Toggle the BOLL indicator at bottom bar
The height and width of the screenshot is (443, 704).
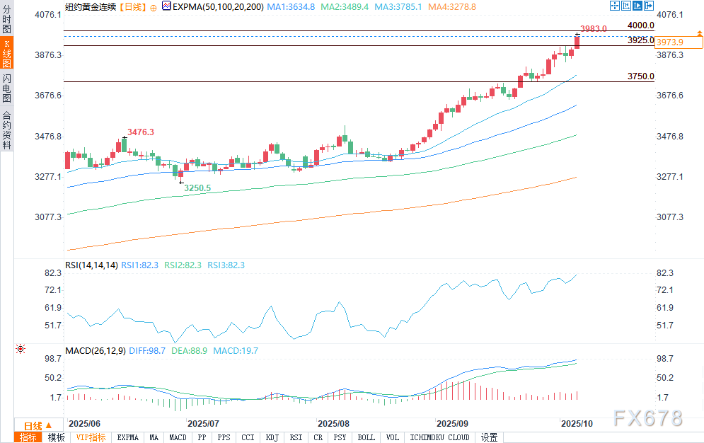click(x=366, y=437)
